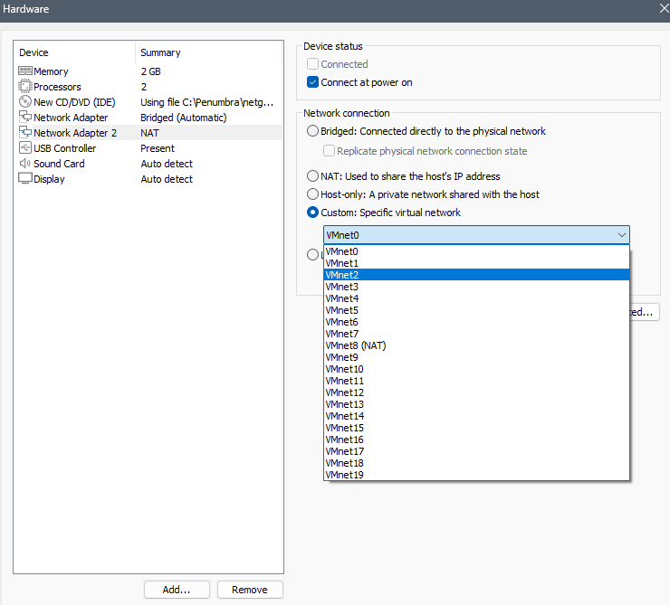Viewport: 670px width, 605px height.
Task: Pick VMnet9 in the dropdown
Action: point(476,357)
